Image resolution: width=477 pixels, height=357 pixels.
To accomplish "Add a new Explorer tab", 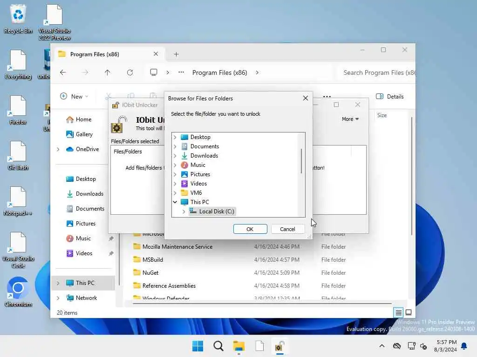I will [176, 54].
